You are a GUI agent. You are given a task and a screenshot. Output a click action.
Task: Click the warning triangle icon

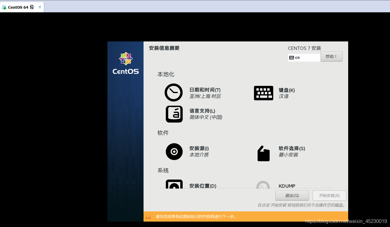(x=148, y=216)
